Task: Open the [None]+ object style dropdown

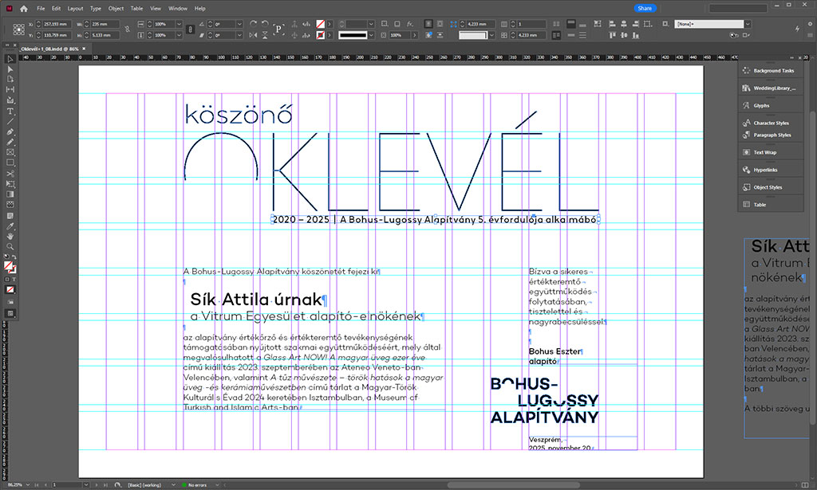Action: click(x=748, y=24)
